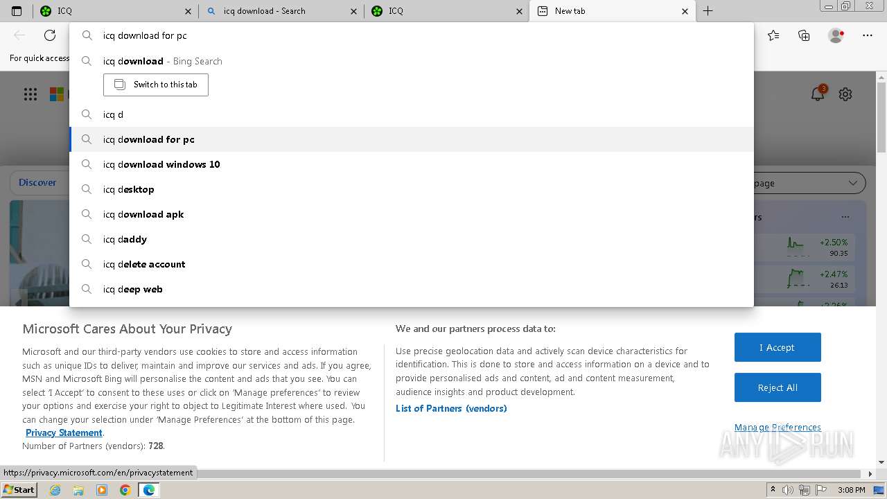Open the Collections icon
The image size is (887, 499).
point(804,35)
